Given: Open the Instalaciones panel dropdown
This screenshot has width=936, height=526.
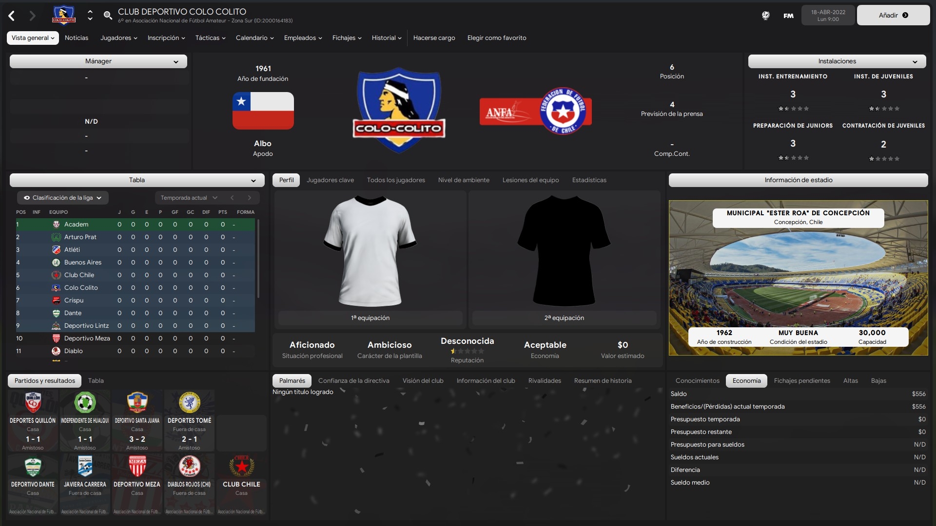Looking at the screenshot, I should click(837, 61).
